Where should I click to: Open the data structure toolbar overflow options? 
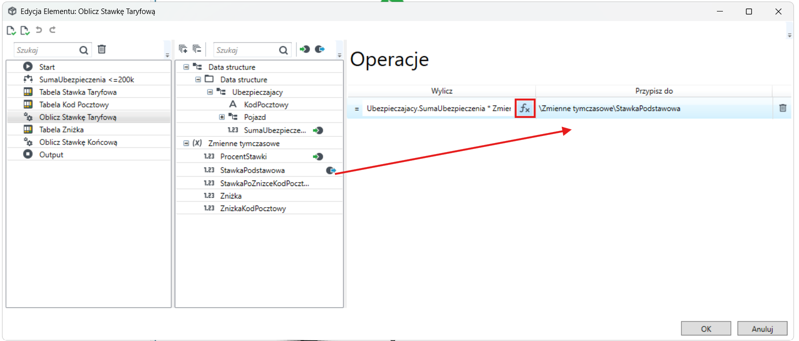pos(339,55)
